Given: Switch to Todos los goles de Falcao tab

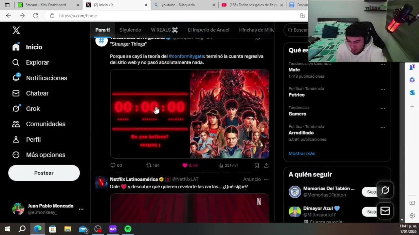Looking at the screenshot, I should 252,5.
